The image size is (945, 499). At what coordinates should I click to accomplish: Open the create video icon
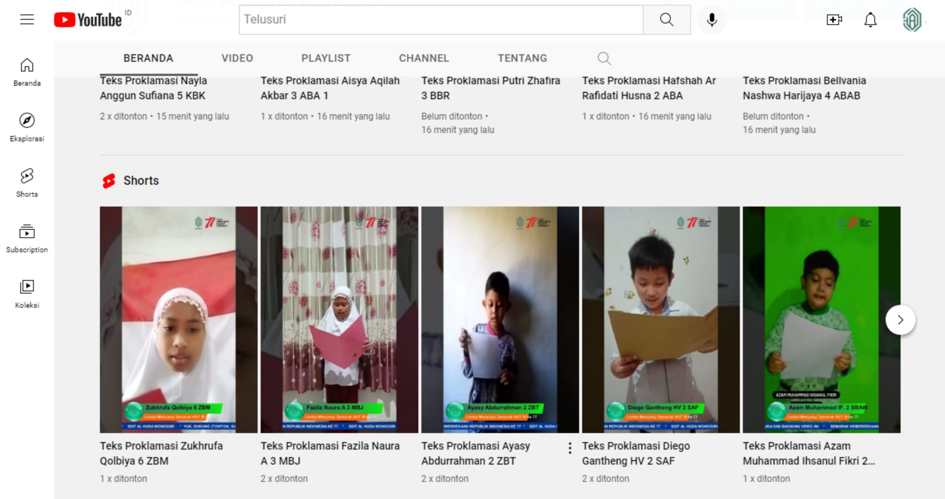tap(834, 20)
